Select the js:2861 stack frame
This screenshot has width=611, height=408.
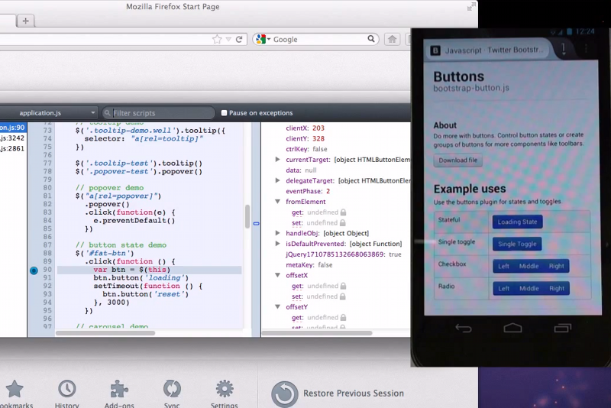click(13, 148)
